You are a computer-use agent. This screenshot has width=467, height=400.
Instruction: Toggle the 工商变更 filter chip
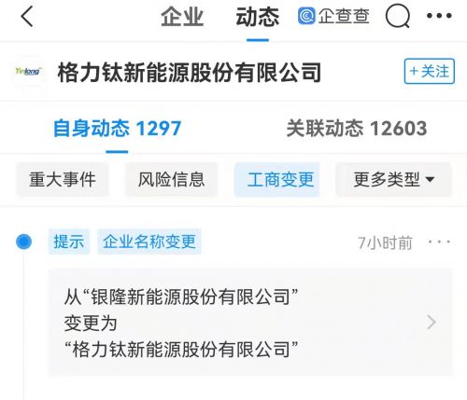(277, 180)
